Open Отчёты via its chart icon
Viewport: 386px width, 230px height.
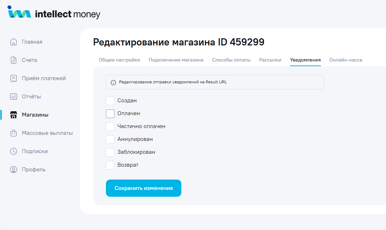coord(14,97)
